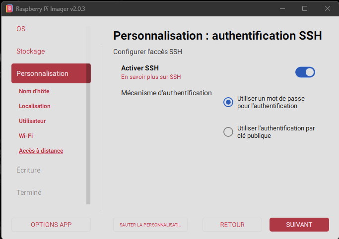Open Nom d'hôte settings
The image size is (339, 239).
point(34,91)
